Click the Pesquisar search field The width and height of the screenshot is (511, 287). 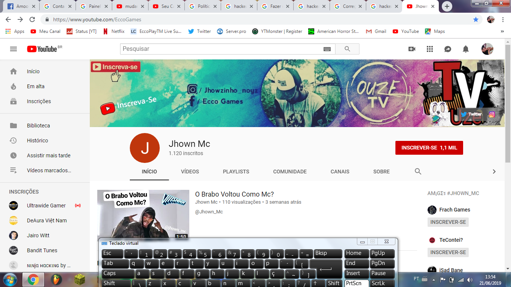coord(228,49)
